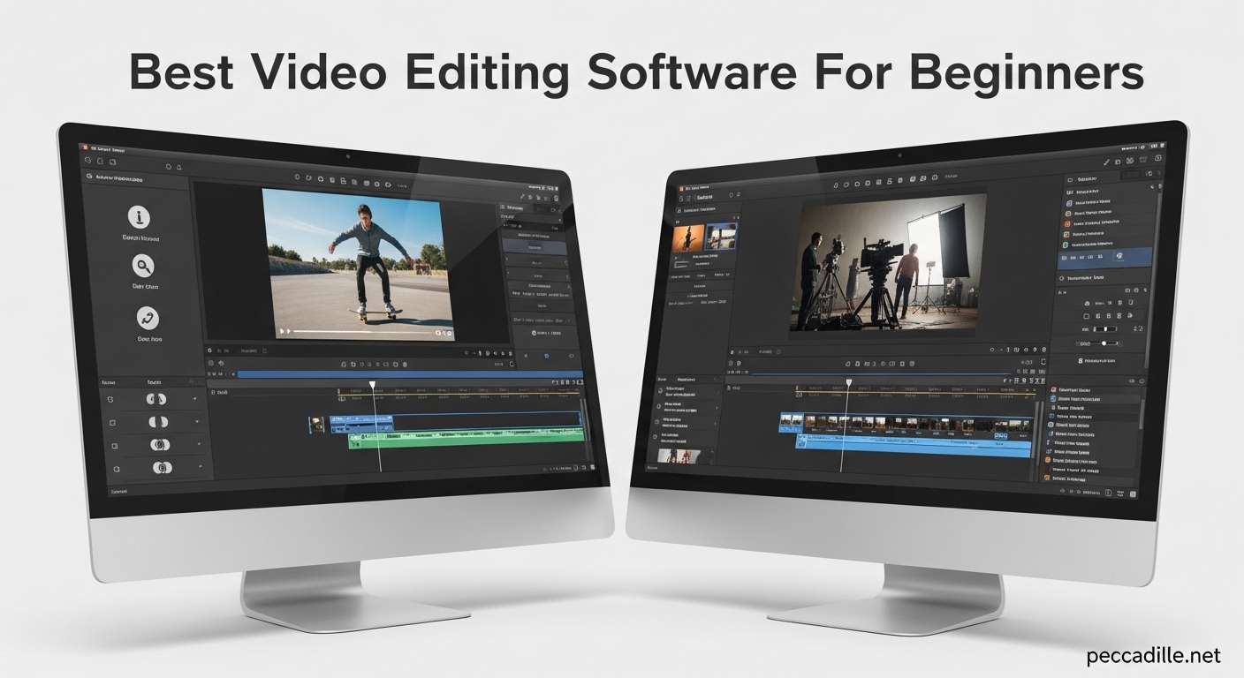Select the light-blue audio clip in right timeline
The width and height of the screenshot is (1244, 678).
click(915, 444)
